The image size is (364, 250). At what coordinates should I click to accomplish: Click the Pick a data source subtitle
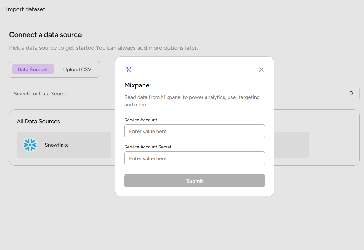[x=103, y=48]
